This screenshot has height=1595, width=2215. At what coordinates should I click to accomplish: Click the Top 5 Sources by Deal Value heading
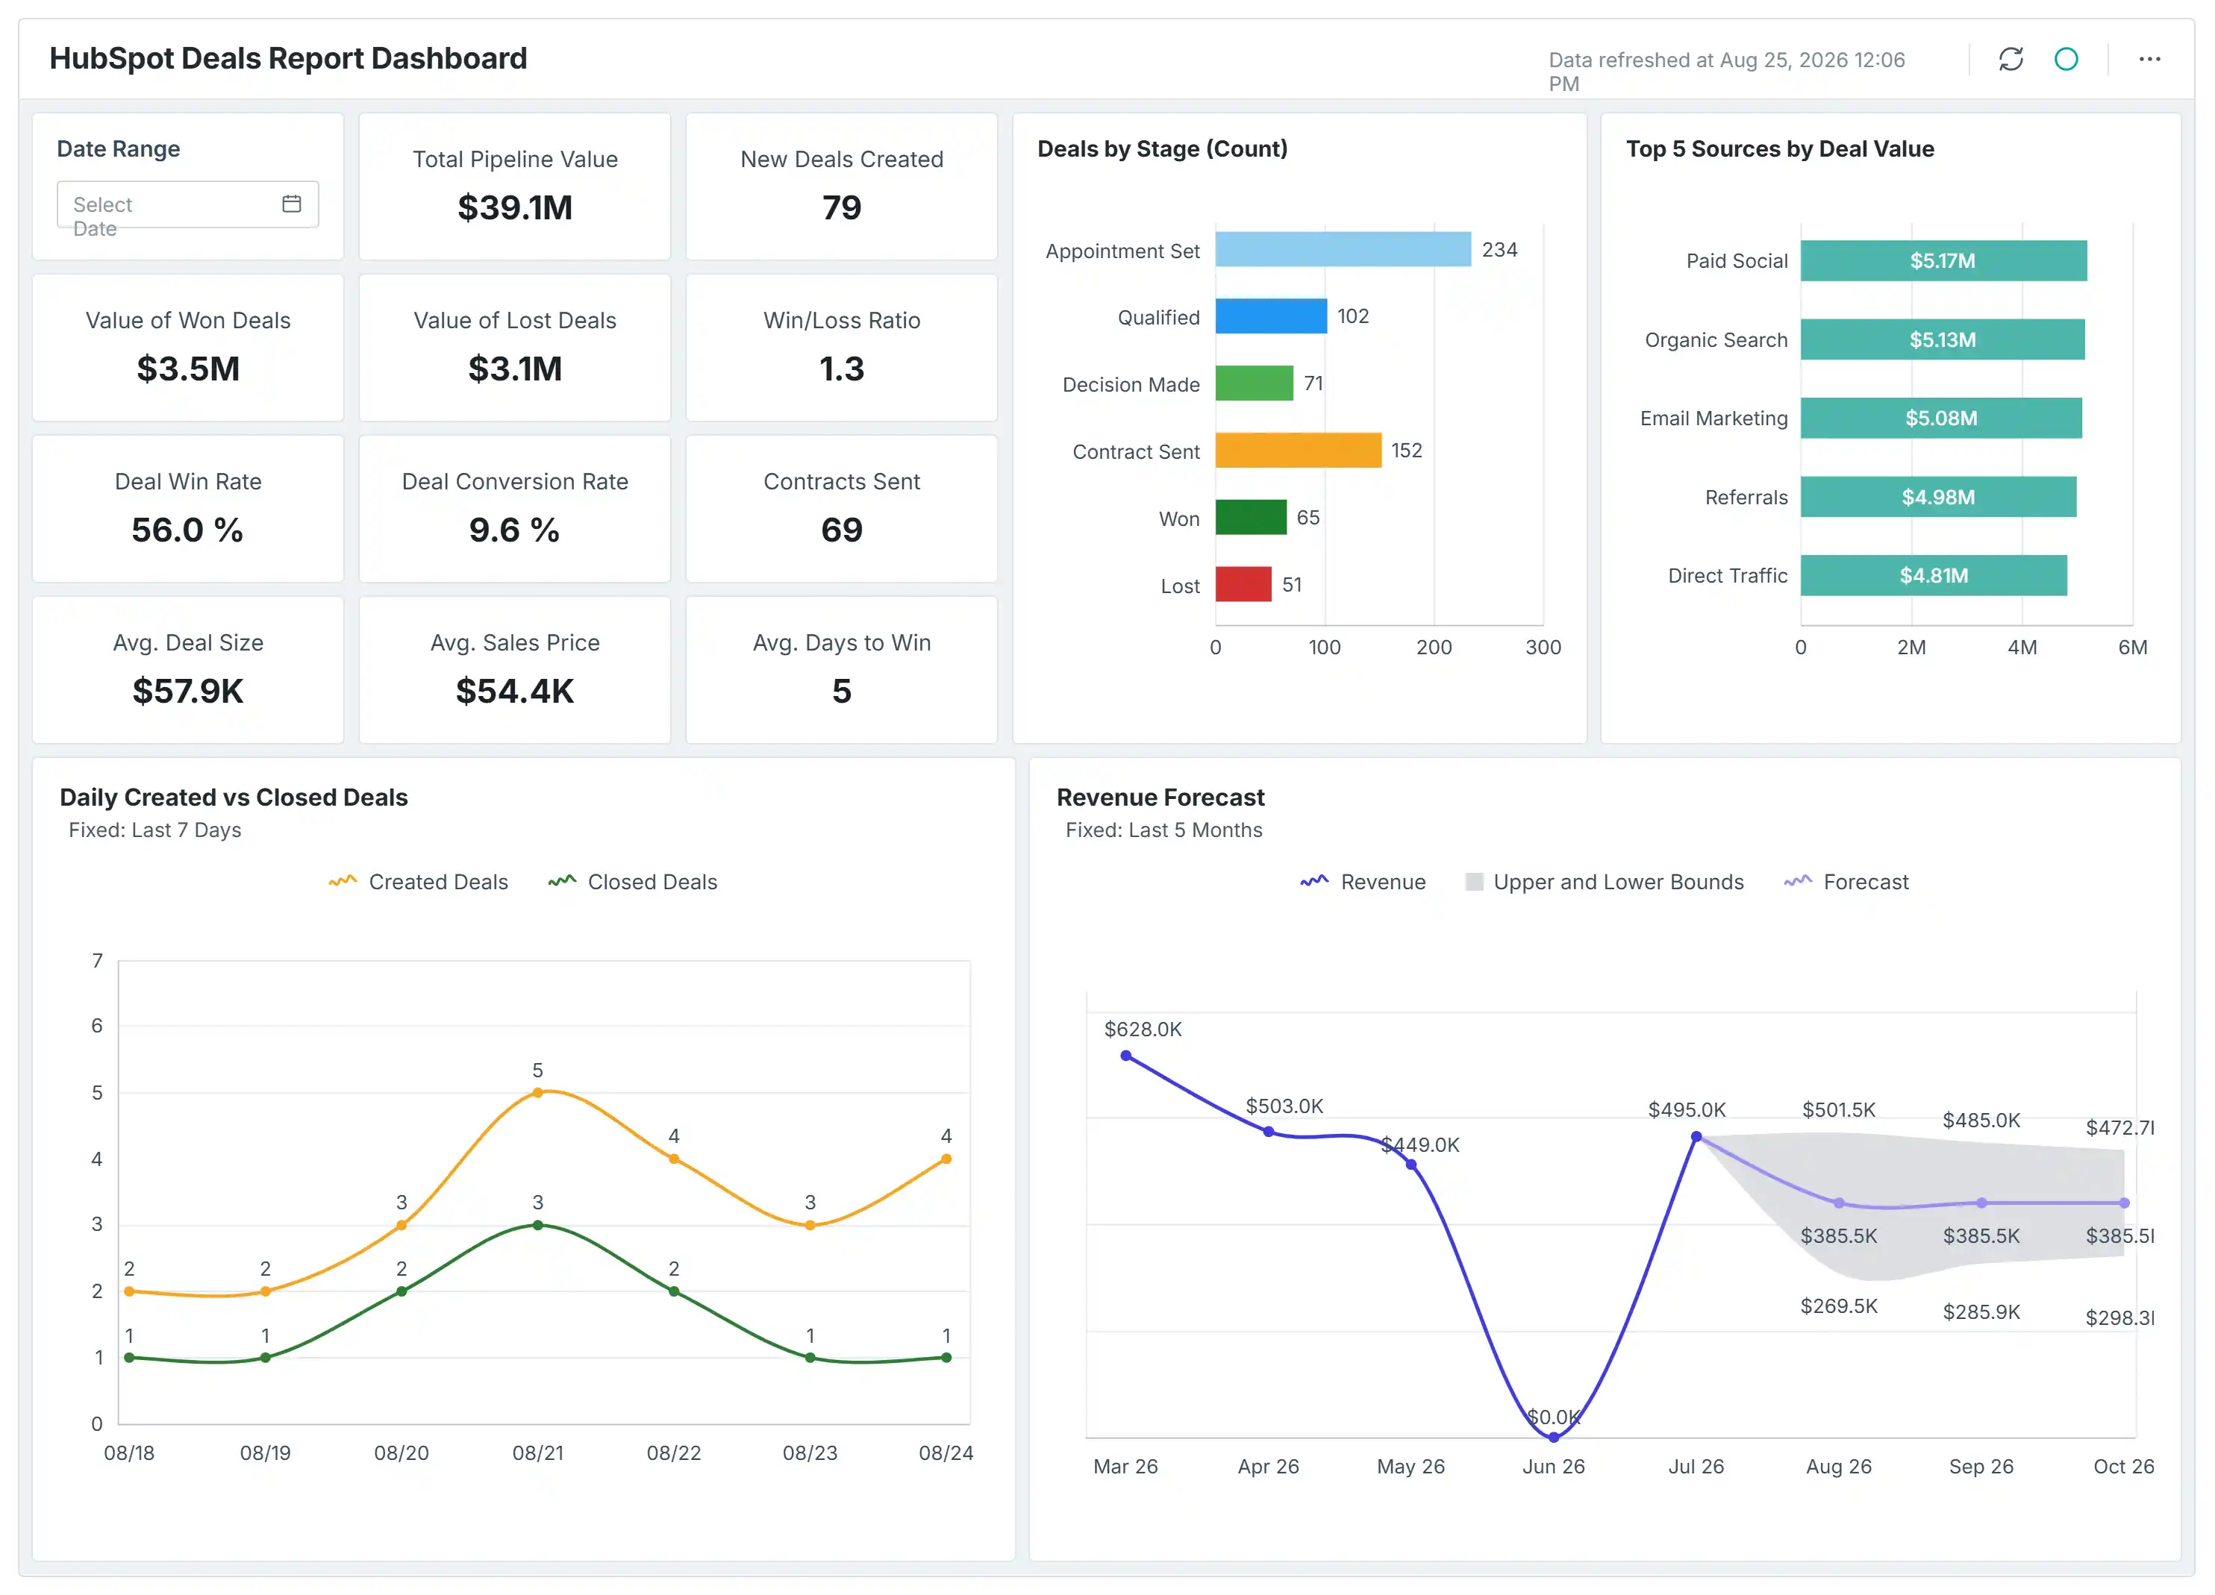click(1779, 149)
